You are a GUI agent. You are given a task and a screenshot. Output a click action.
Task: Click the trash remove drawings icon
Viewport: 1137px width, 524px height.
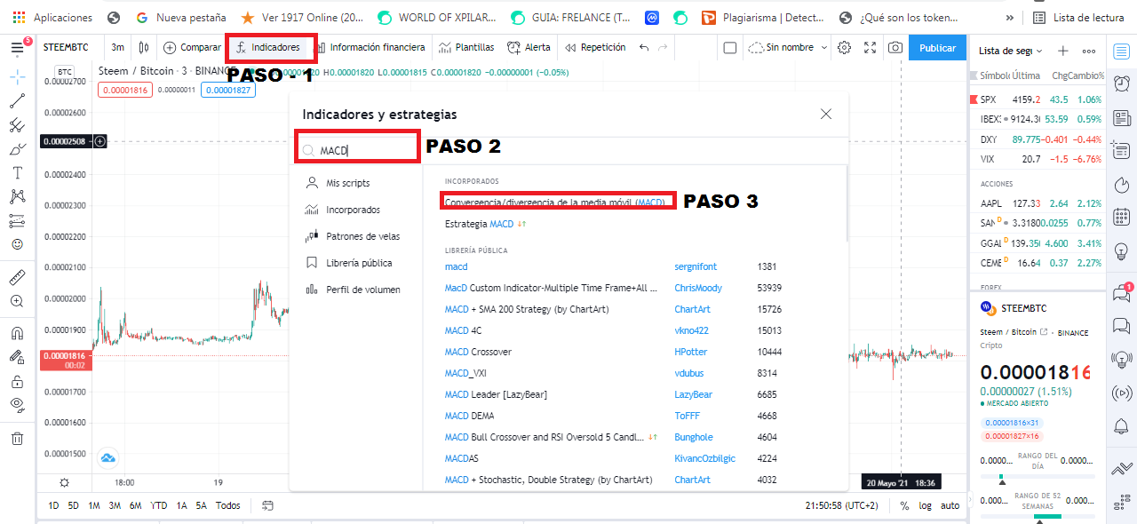click(17, 438)
